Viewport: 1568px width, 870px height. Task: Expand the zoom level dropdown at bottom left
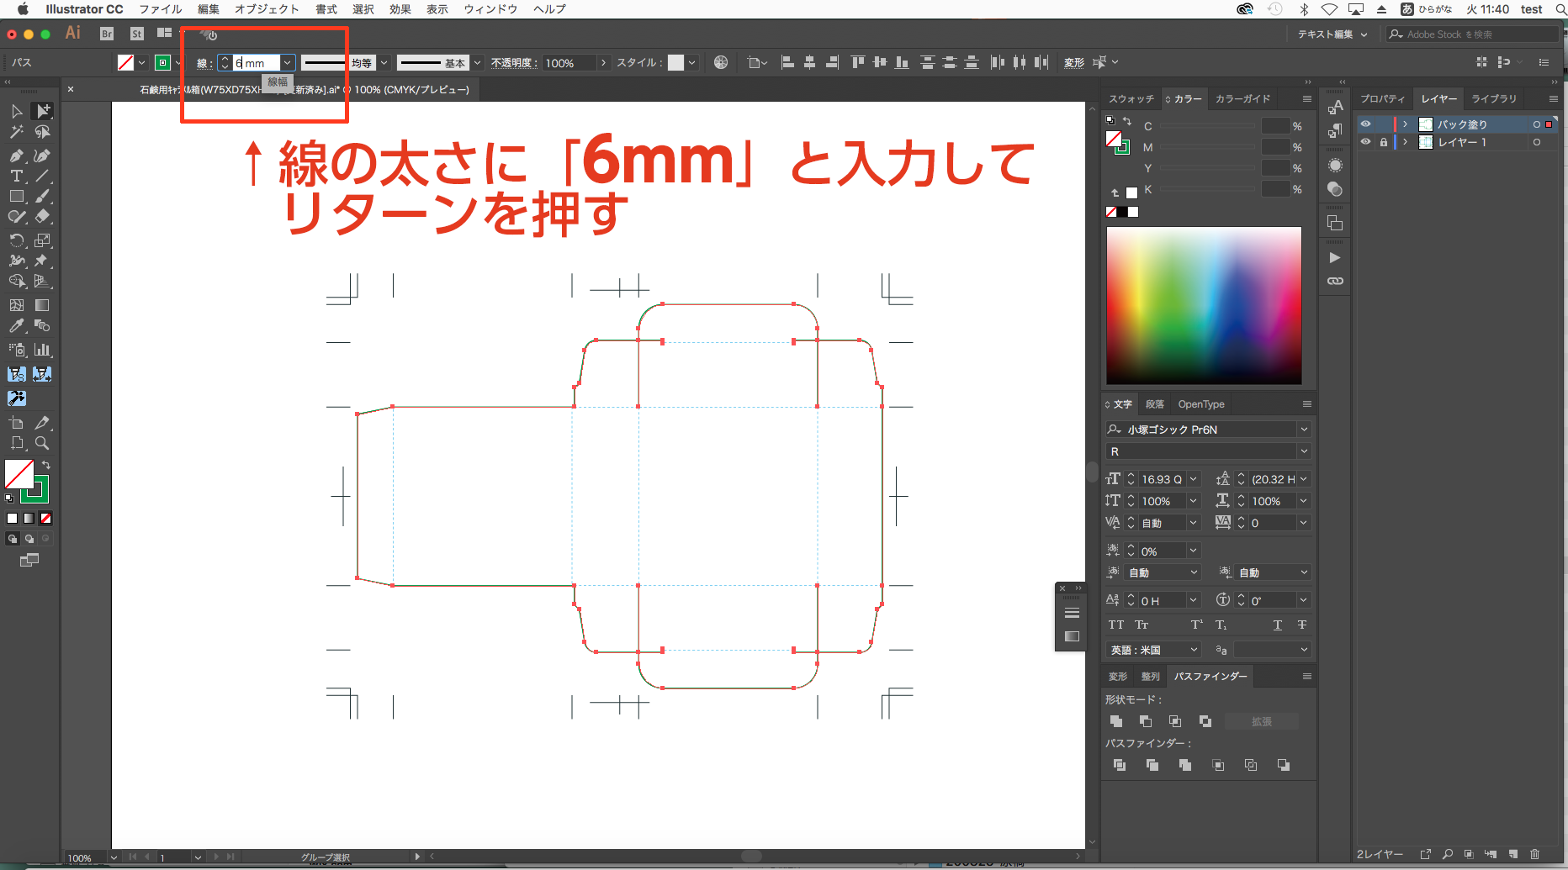[x=114, y=857]
